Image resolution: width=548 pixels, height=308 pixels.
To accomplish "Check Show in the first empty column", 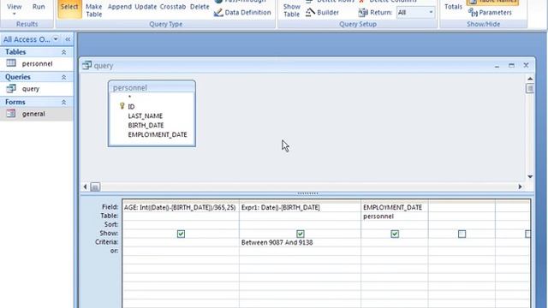I will coord(462,234).
